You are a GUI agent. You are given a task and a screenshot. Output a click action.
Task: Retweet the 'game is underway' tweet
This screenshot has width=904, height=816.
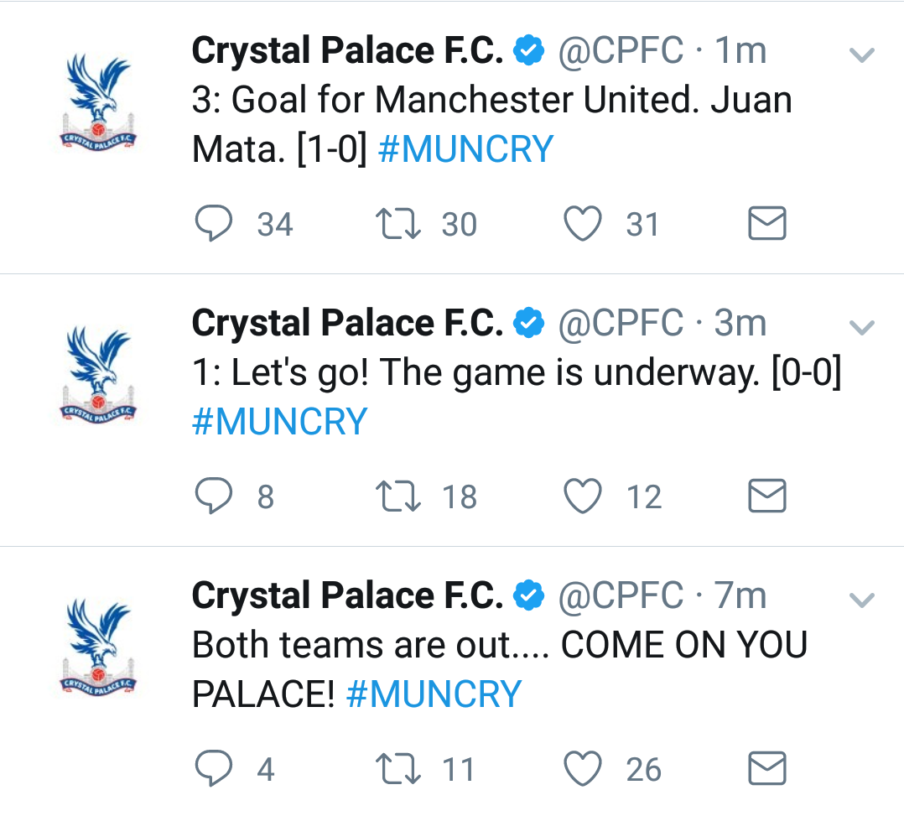(x=398, y=496)
